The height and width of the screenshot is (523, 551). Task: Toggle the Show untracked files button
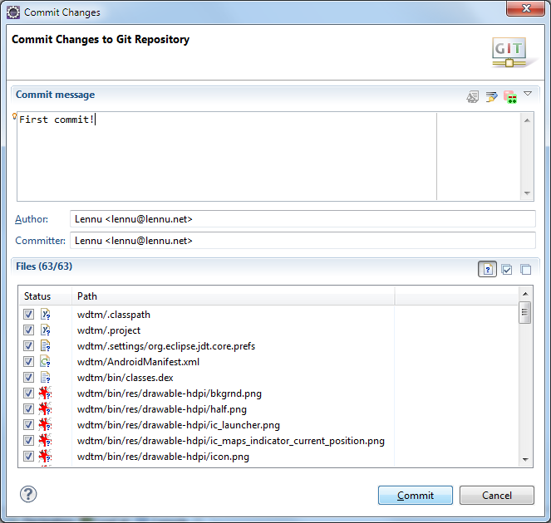click(488, 269)
